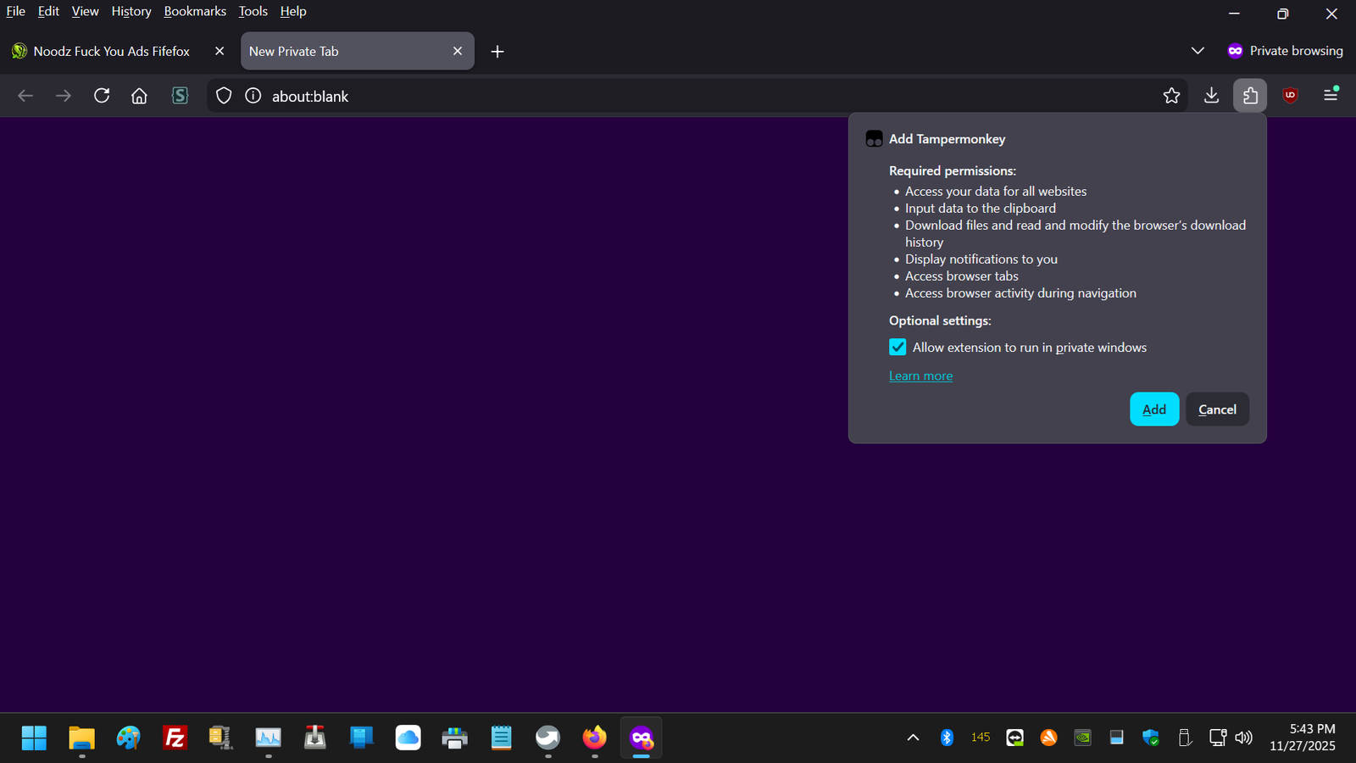Launch the Paint app from taskbar
This screenshot has width=1356, height=763.
pos(128,738)
